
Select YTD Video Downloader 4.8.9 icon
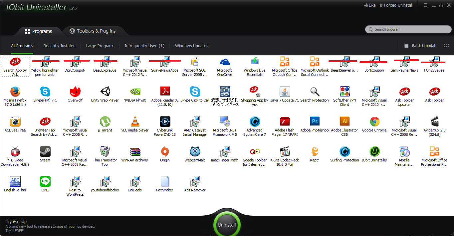(x=15, y=151)
